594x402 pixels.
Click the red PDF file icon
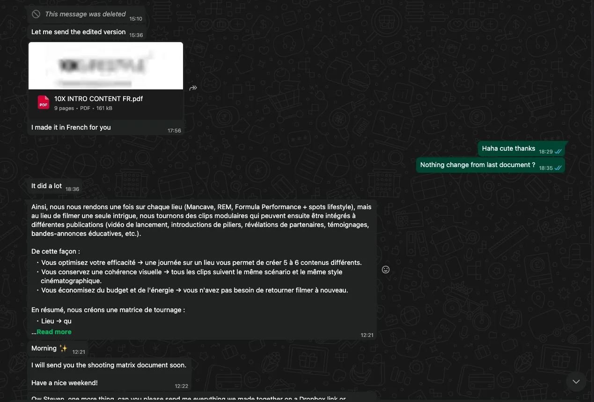44,102
